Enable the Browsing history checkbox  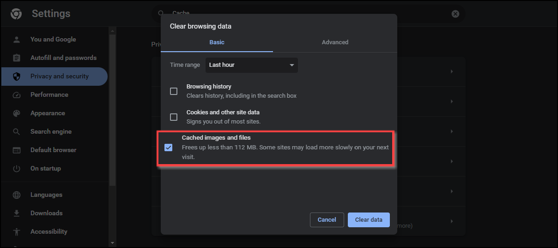(x=174, y=91)
